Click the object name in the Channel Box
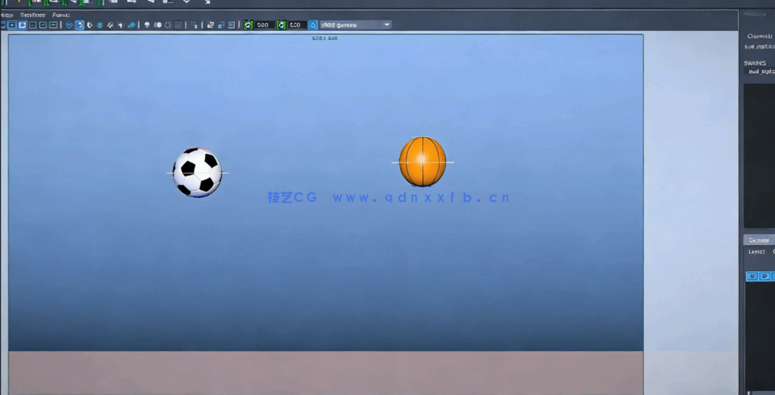 760,46
